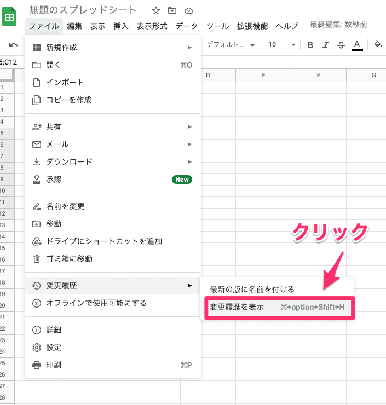Open the 最終編集 history link
This screenshot has width=386, height=405.
point(338,25)
